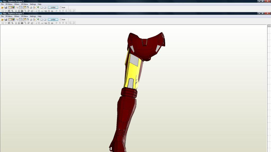Click the orange 3D cube icon in back window
Screen dimensions: 271x152
pos(17,7)
